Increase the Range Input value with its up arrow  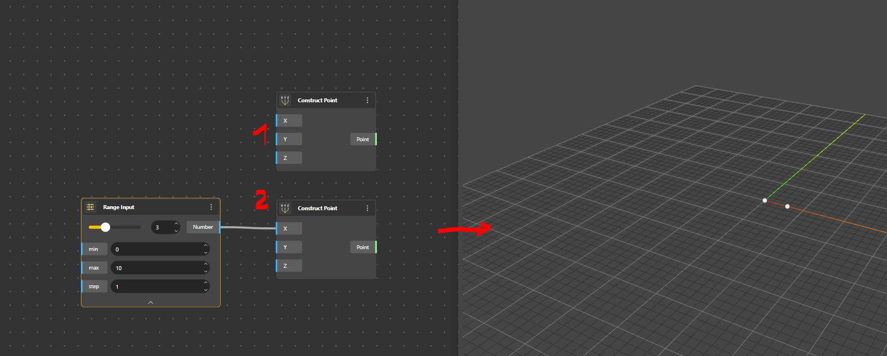pos(176,224)
